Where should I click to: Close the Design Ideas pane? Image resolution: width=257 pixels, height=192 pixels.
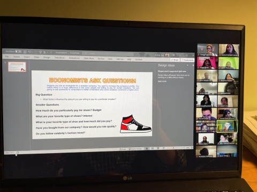193,66
